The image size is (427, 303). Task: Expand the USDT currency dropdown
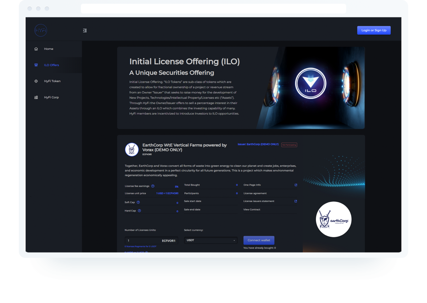click(x=211, y=240)
